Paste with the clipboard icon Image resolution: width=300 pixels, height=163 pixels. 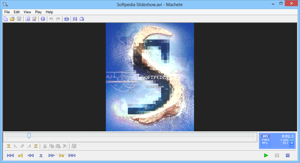(x=58, y=146)
